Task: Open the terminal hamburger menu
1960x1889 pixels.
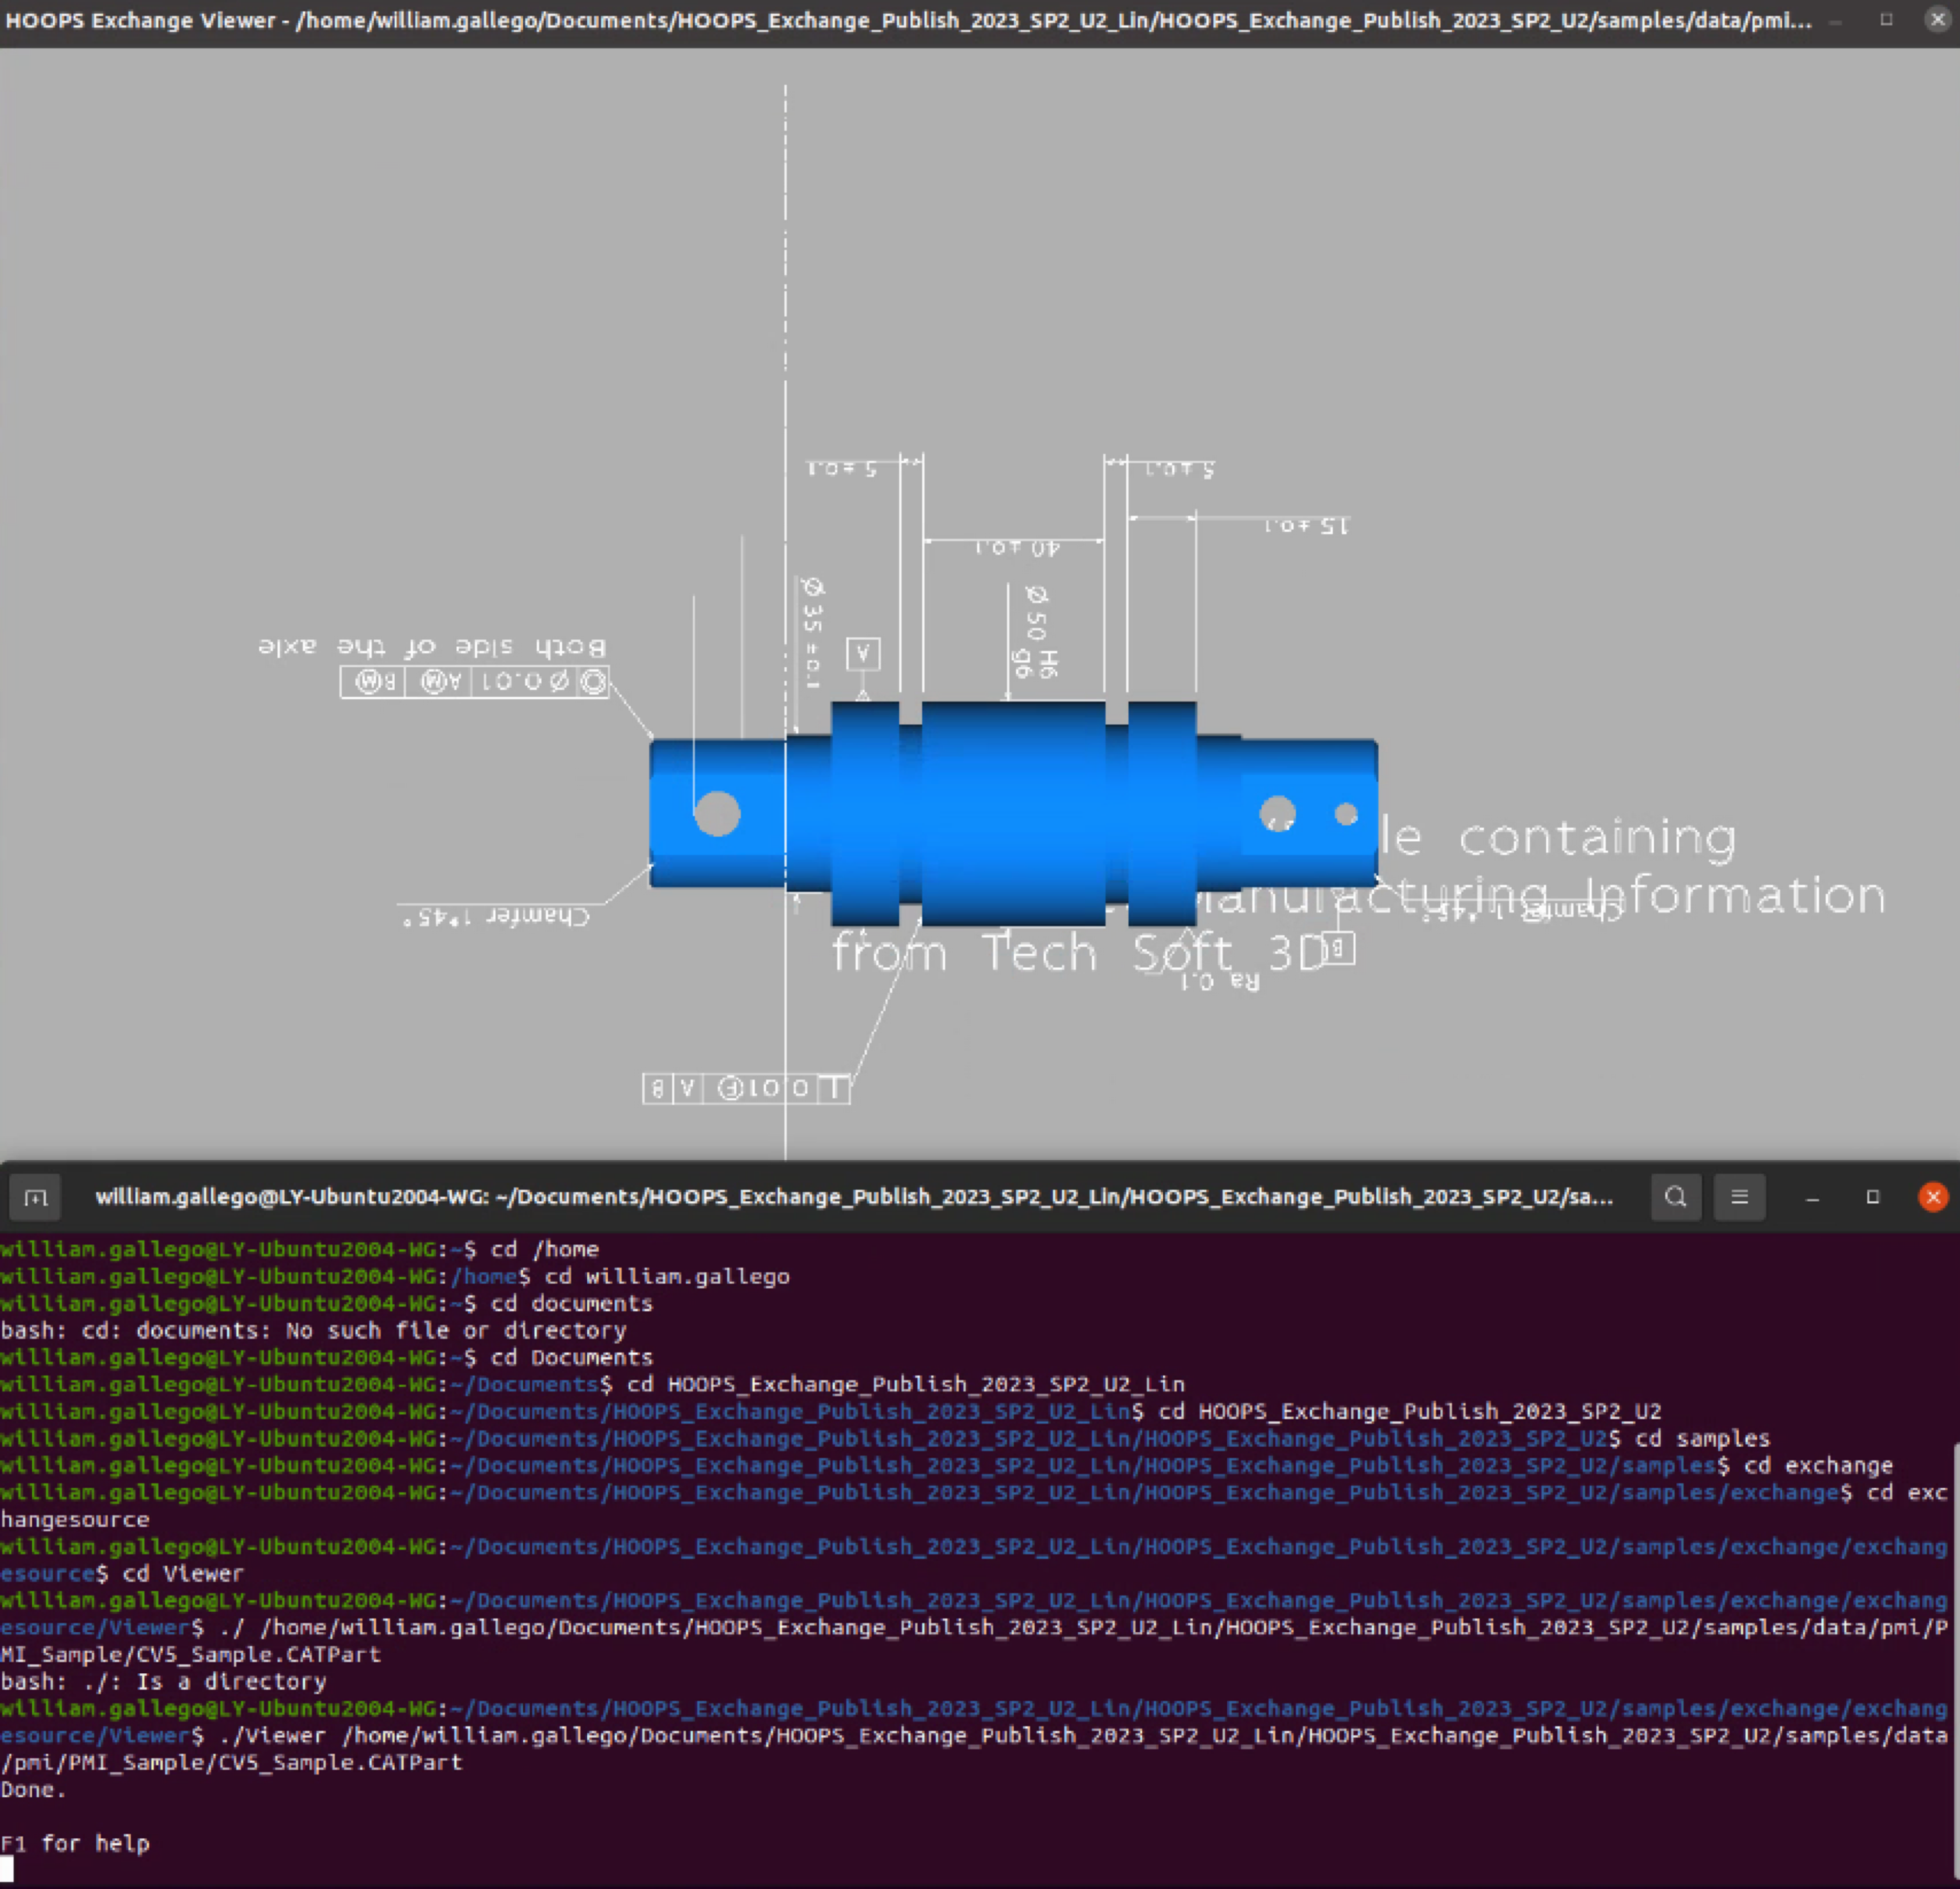Action: tap(1740, 1197)
